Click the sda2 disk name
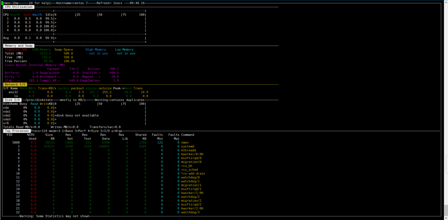 pyautogui.click(x=7, y=115)
